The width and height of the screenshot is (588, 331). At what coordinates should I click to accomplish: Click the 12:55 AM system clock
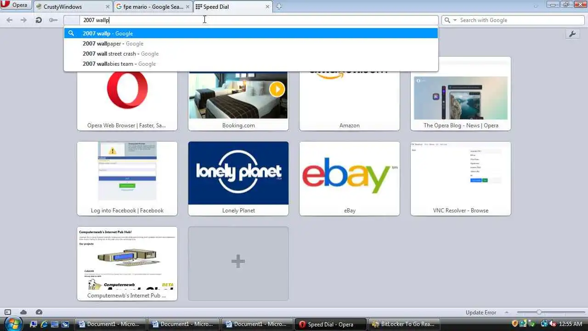[x=571, y=324]
